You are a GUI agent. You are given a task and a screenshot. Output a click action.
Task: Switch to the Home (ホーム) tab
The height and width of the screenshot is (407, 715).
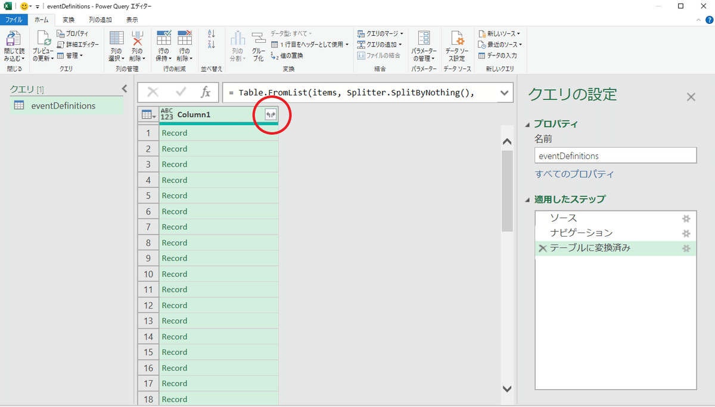[42, 20]
